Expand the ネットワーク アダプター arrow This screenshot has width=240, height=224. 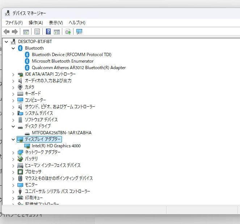(x=13, y=153)
